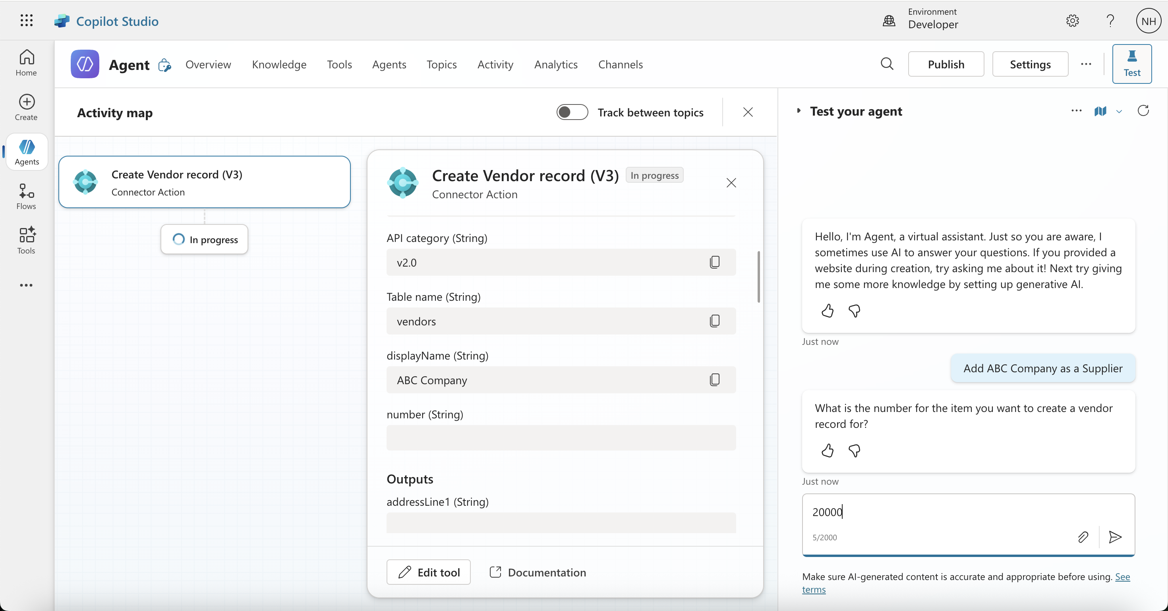
Task: Toggle the activity map icon
Action: coord(1100,111)
